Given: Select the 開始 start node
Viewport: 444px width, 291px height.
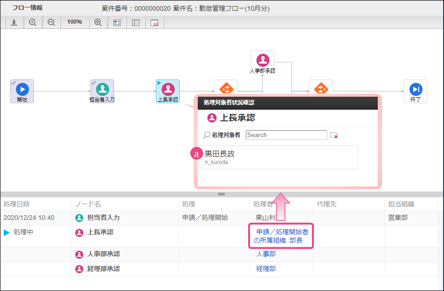Looking at the screenshot, I should (22, 91).
